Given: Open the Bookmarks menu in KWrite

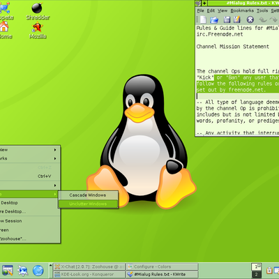Looking at the screenshot, I should (x=242, y=10).
